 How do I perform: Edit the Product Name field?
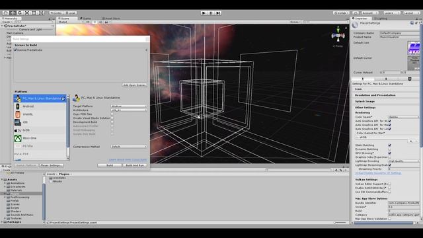(x=400, y=37)
